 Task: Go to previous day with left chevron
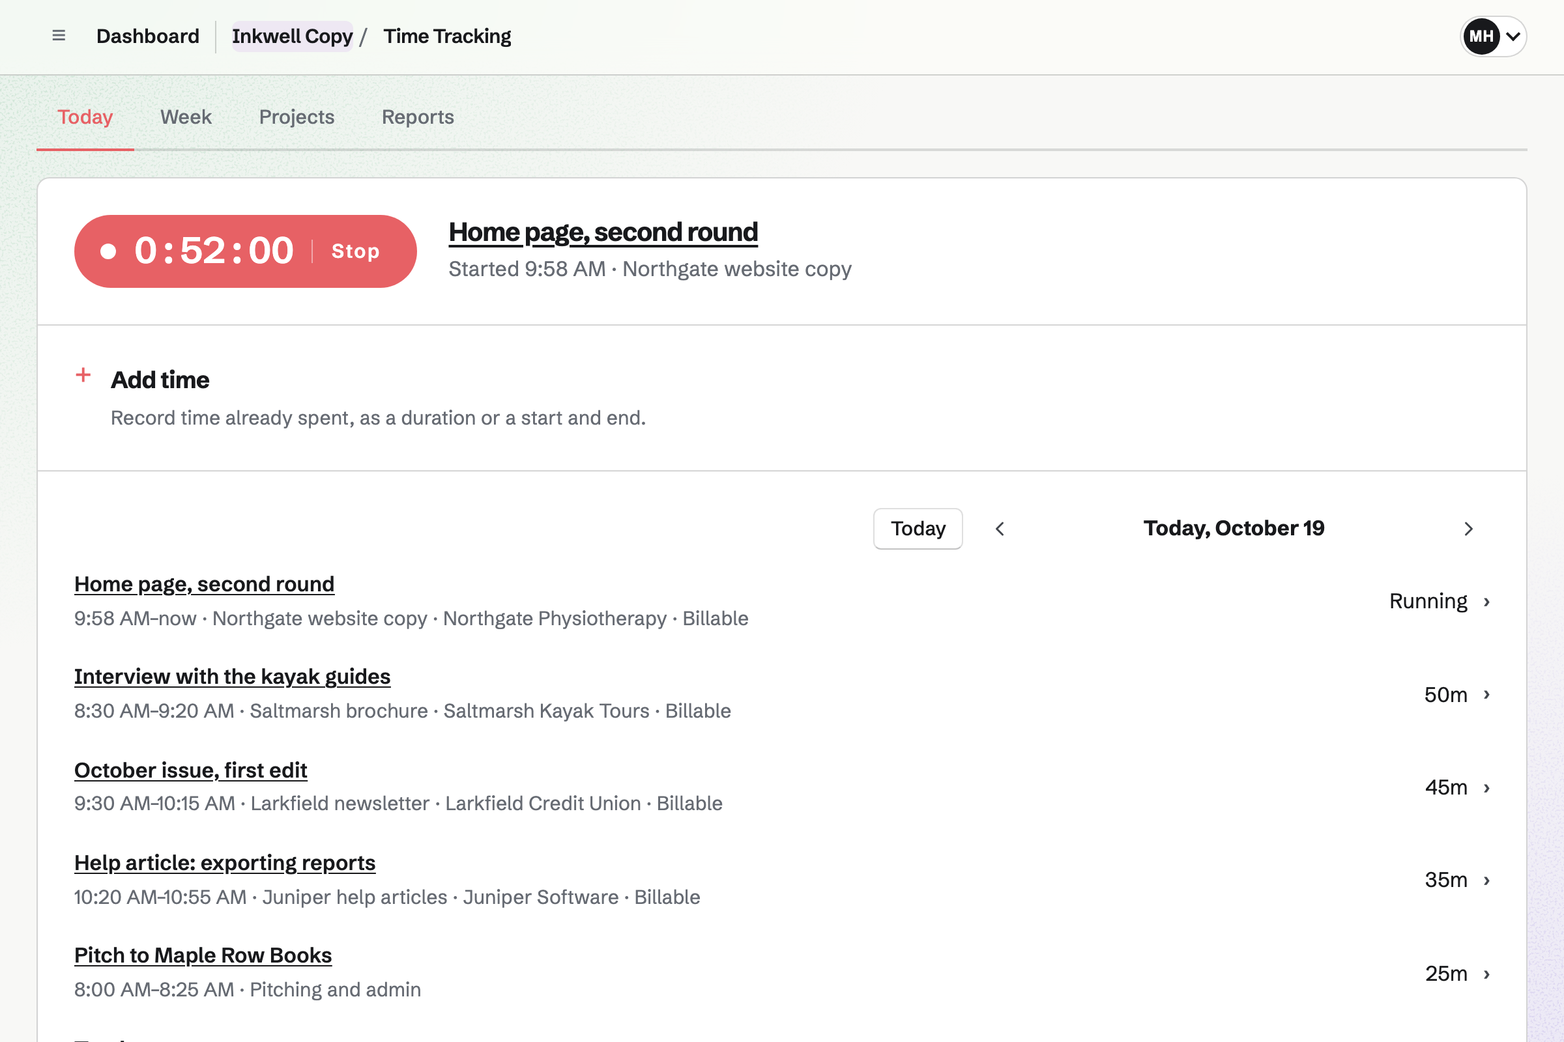click(x=1000, y=528)
